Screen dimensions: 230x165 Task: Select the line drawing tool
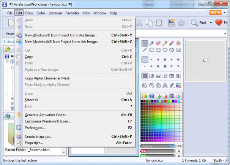[x=145, y=50]
